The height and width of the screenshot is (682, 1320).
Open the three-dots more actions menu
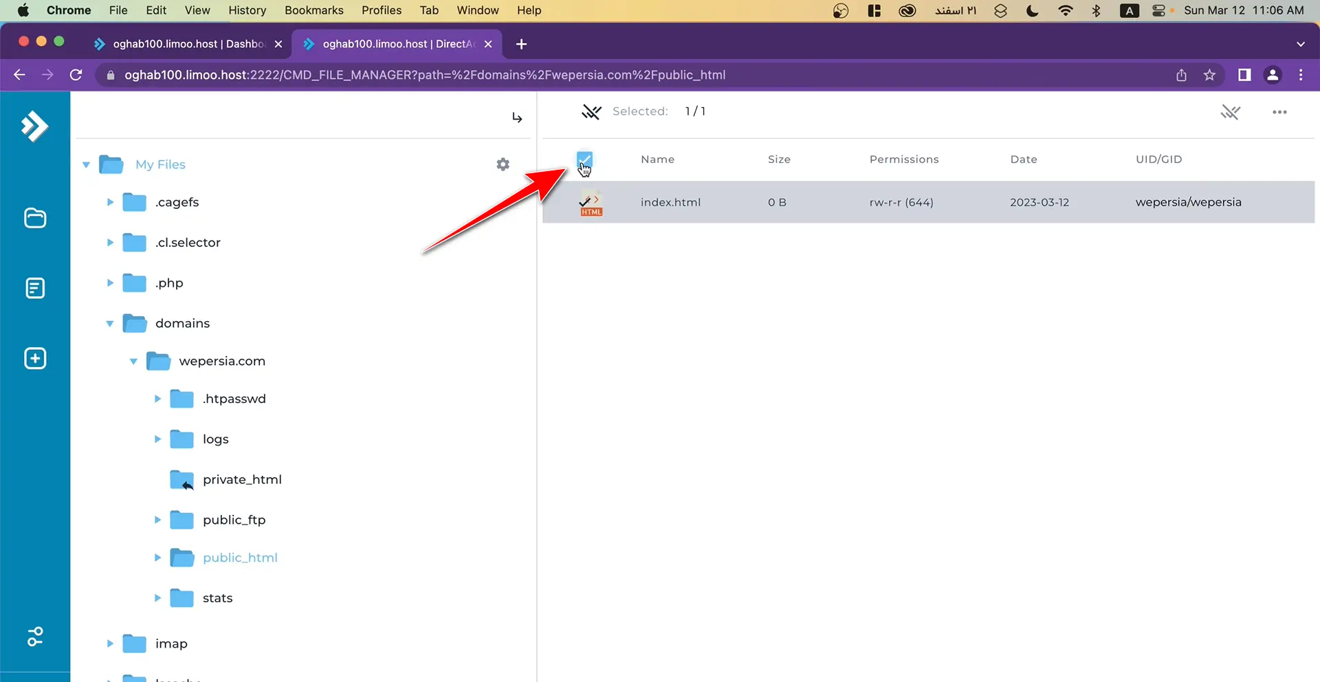[x=1279, y=112]
